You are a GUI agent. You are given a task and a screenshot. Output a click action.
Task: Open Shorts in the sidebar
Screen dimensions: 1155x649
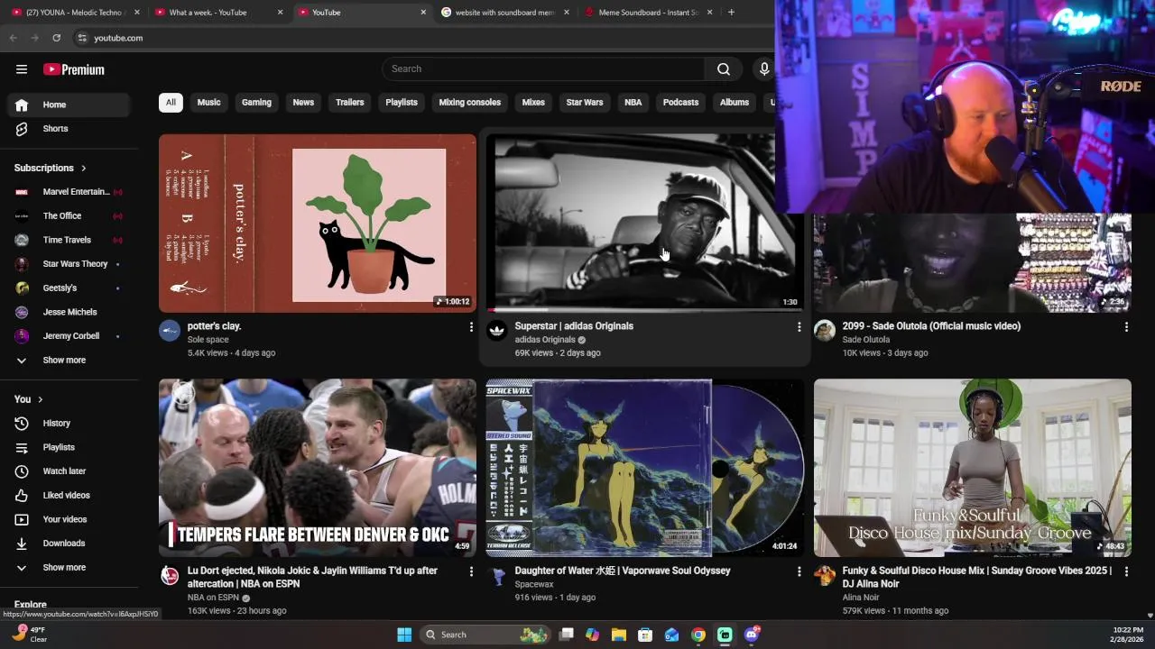click(70, 129)
